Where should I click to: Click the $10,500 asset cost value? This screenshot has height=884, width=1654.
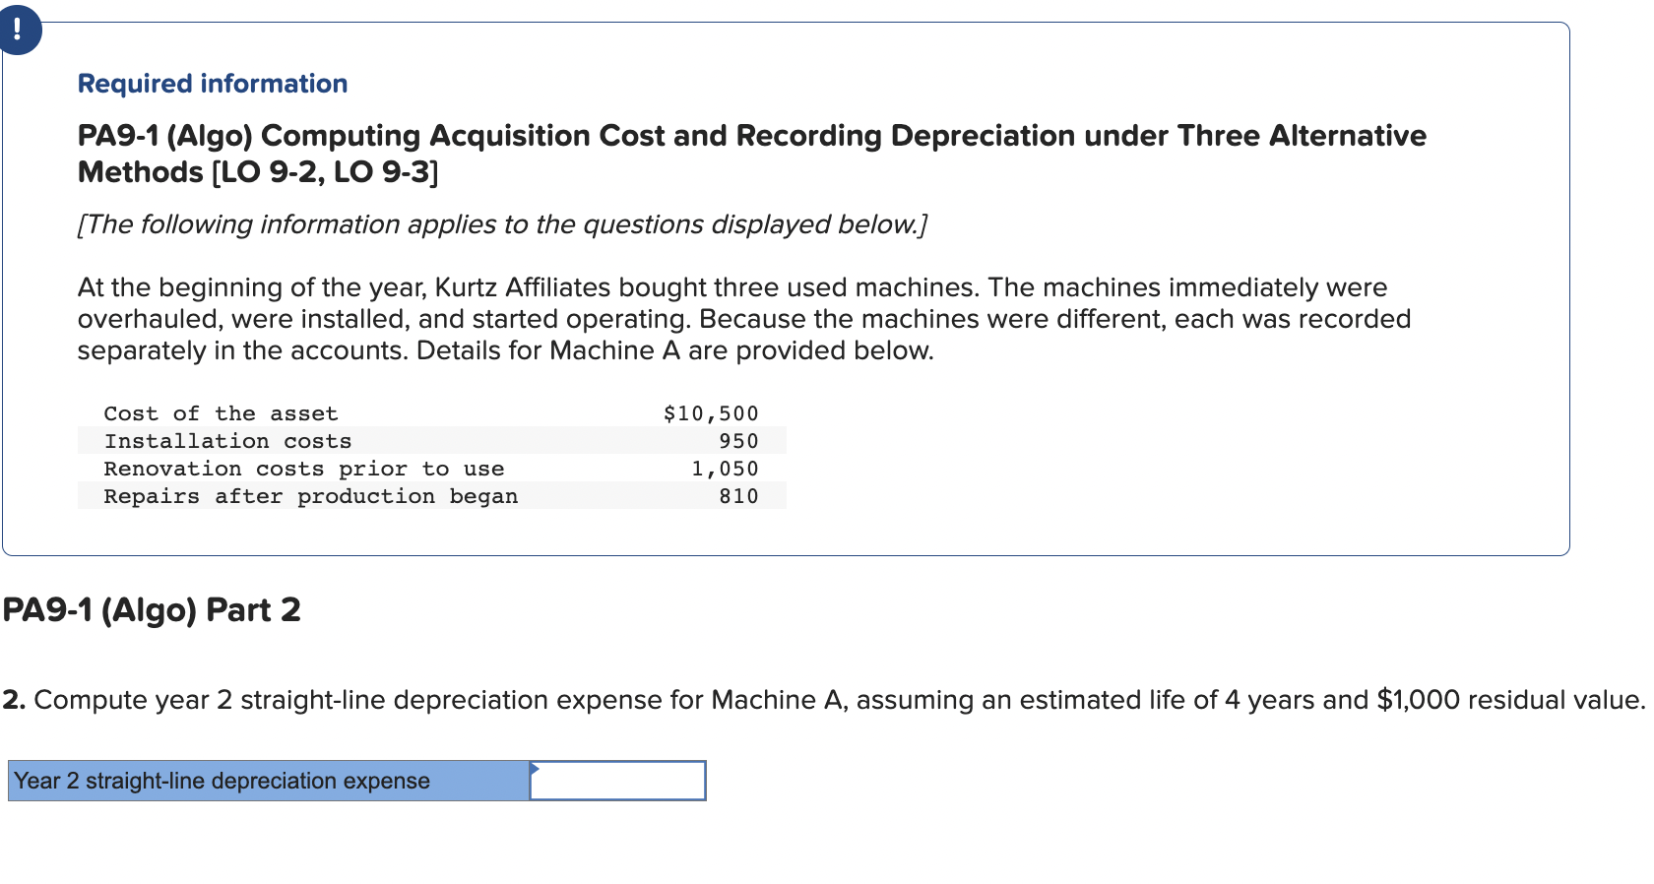coord(710,413)
